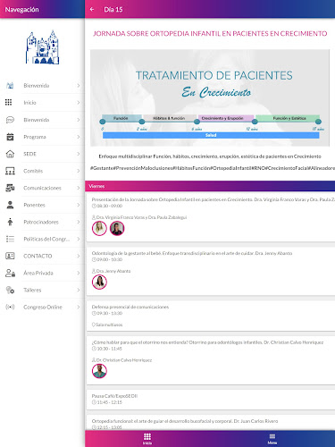Expand the Patrocinadores chevron

tap(79, 222)
